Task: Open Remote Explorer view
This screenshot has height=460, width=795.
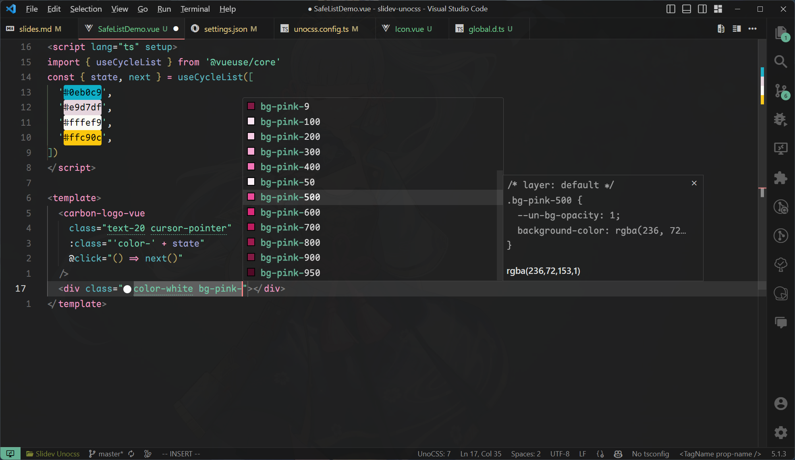Action: click(x=781, y=149)
